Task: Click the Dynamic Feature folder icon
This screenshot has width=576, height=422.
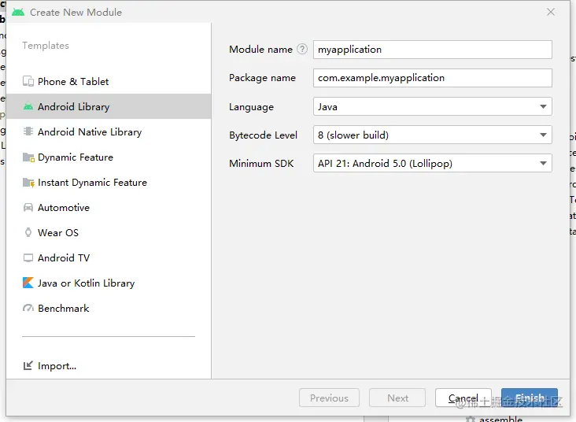Action: 28,157
